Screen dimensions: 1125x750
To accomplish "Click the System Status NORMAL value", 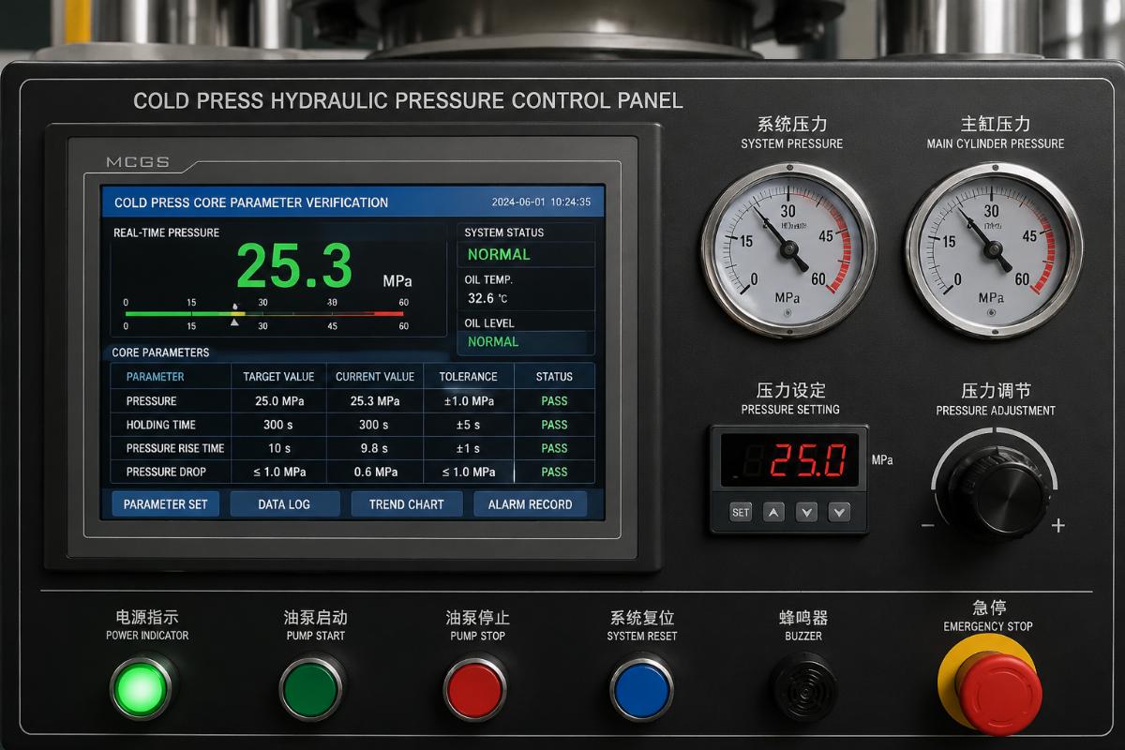I will tap(499, 254).
